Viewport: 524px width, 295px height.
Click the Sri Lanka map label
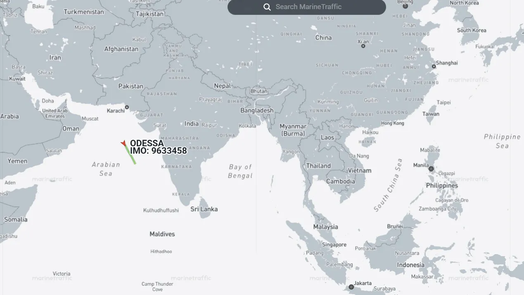(x=204, y=209)
